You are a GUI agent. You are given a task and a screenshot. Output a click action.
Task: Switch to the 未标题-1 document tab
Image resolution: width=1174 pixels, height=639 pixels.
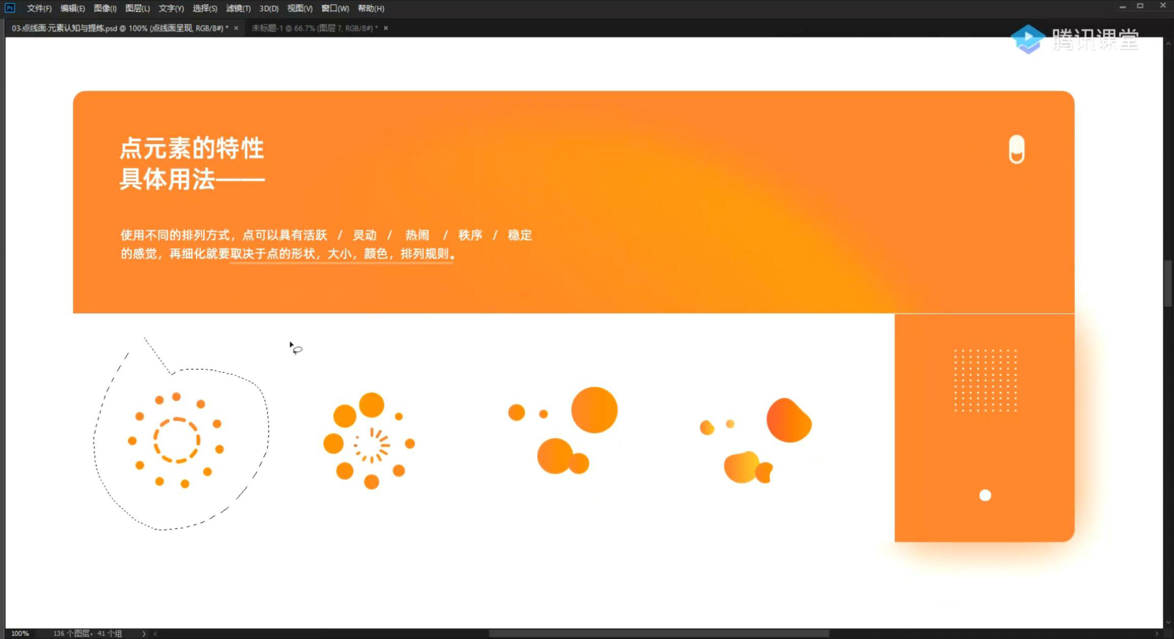click(x=314, y=28)
